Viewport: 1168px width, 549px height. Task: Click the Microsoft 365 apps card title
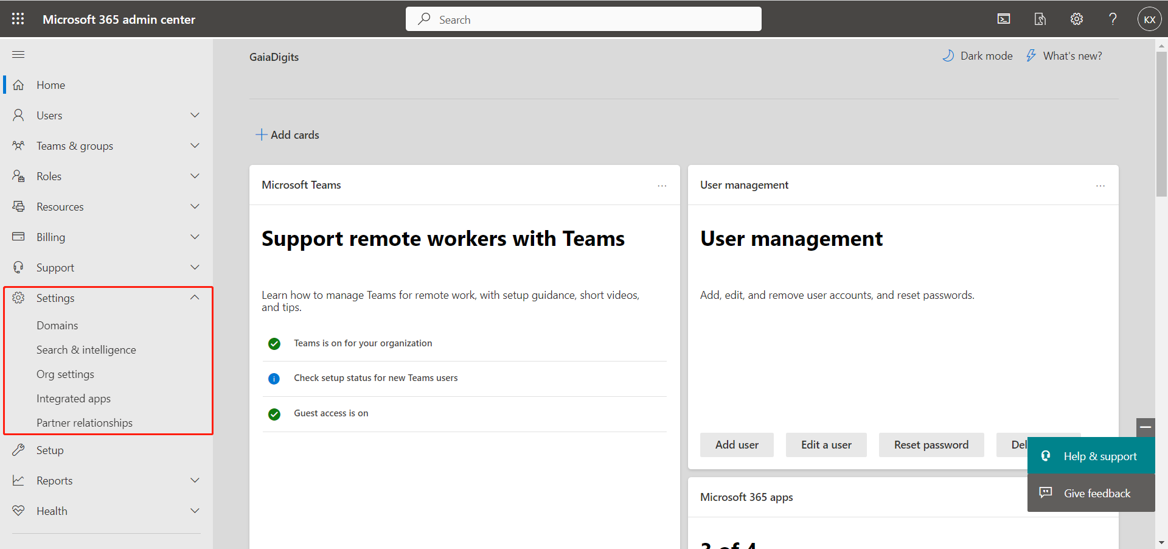point(746,497)
